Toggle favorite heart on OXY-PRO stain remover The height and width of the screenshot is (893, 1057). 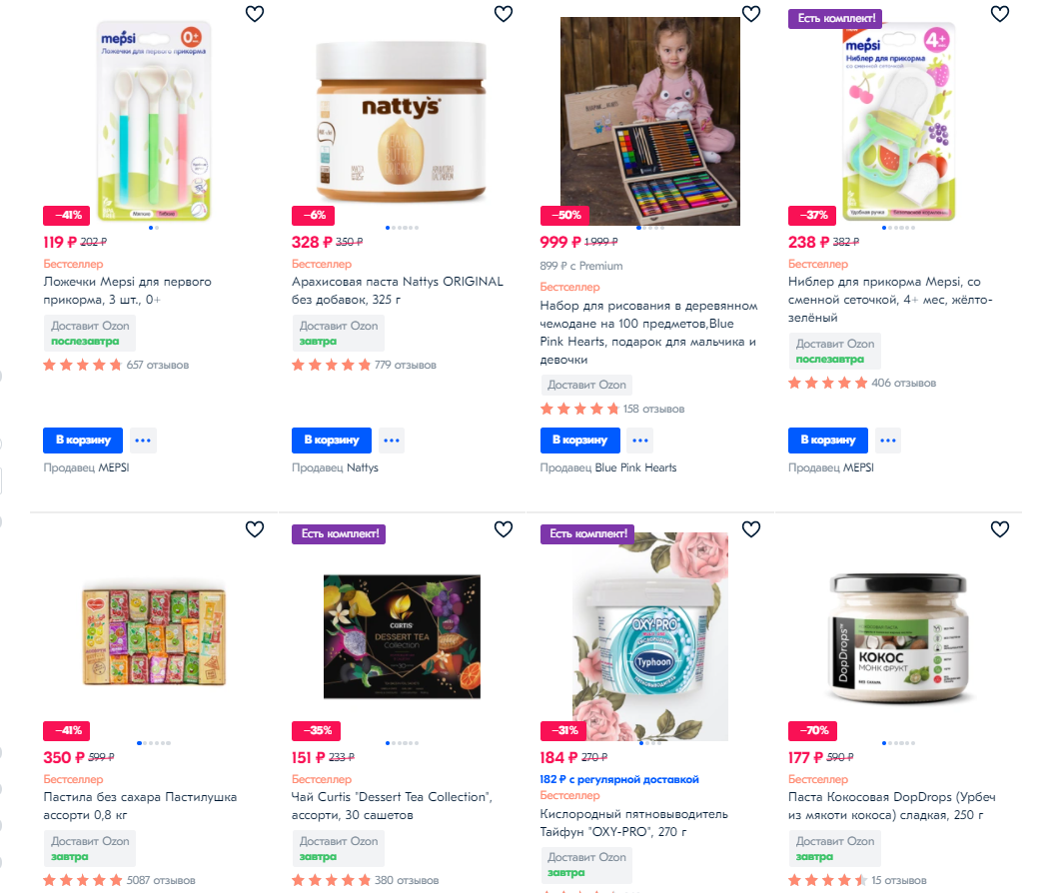click(x=751, y=529)
